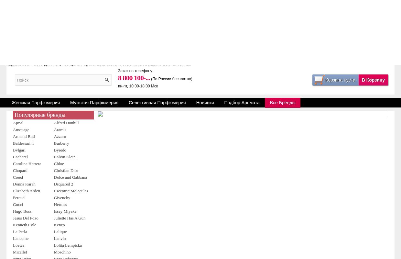The height and width of the screenshot is (259, 401).
Task: Choose Escentric Molecules in brand list
Action: [x=71, y=191]
